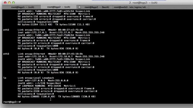Switch to root@web2 /etc/nginx tab

click(131, 7)
